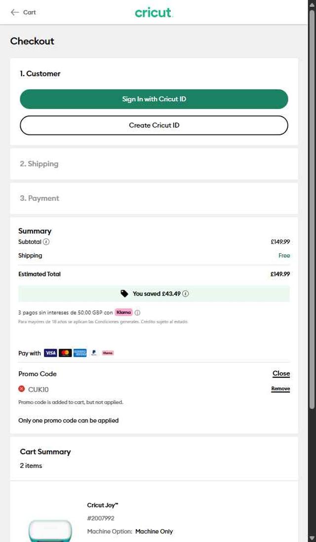The width and height of the screenshot is (316, 542).
Task: Expand the Shipping step
Action: [39, 164]
